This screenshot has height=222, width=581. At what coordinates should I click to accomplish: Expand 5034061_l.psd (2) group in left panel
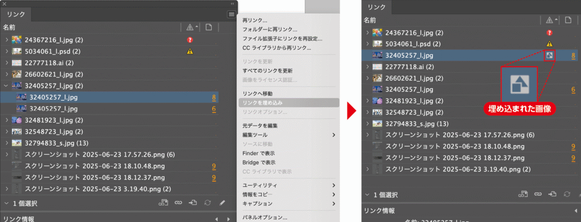7,51
